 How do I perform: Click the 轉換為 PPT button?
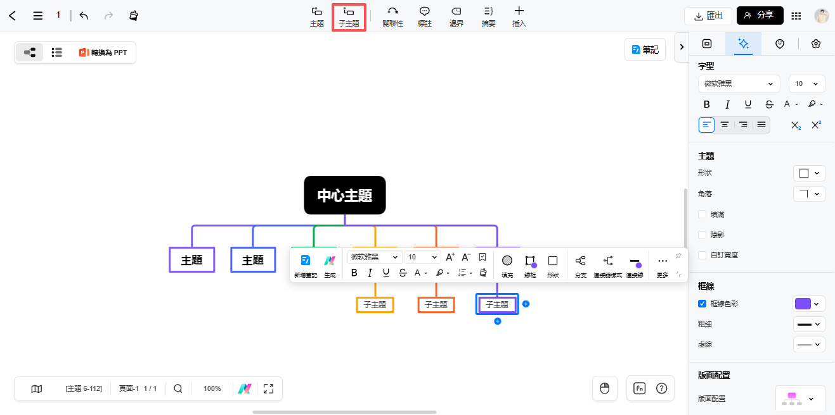coord(102,52)
